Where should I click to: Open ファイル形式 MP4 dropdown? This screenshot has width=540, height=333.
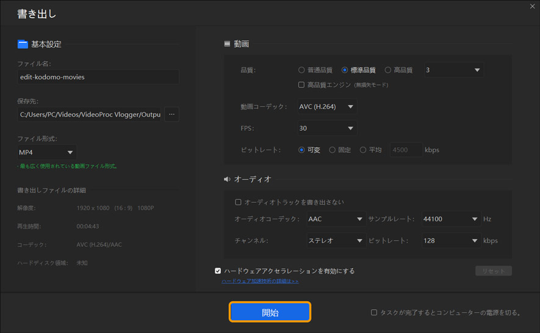46,152
